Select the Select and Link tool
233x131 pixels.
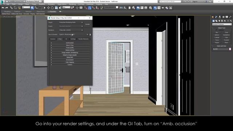click(11, 8)
